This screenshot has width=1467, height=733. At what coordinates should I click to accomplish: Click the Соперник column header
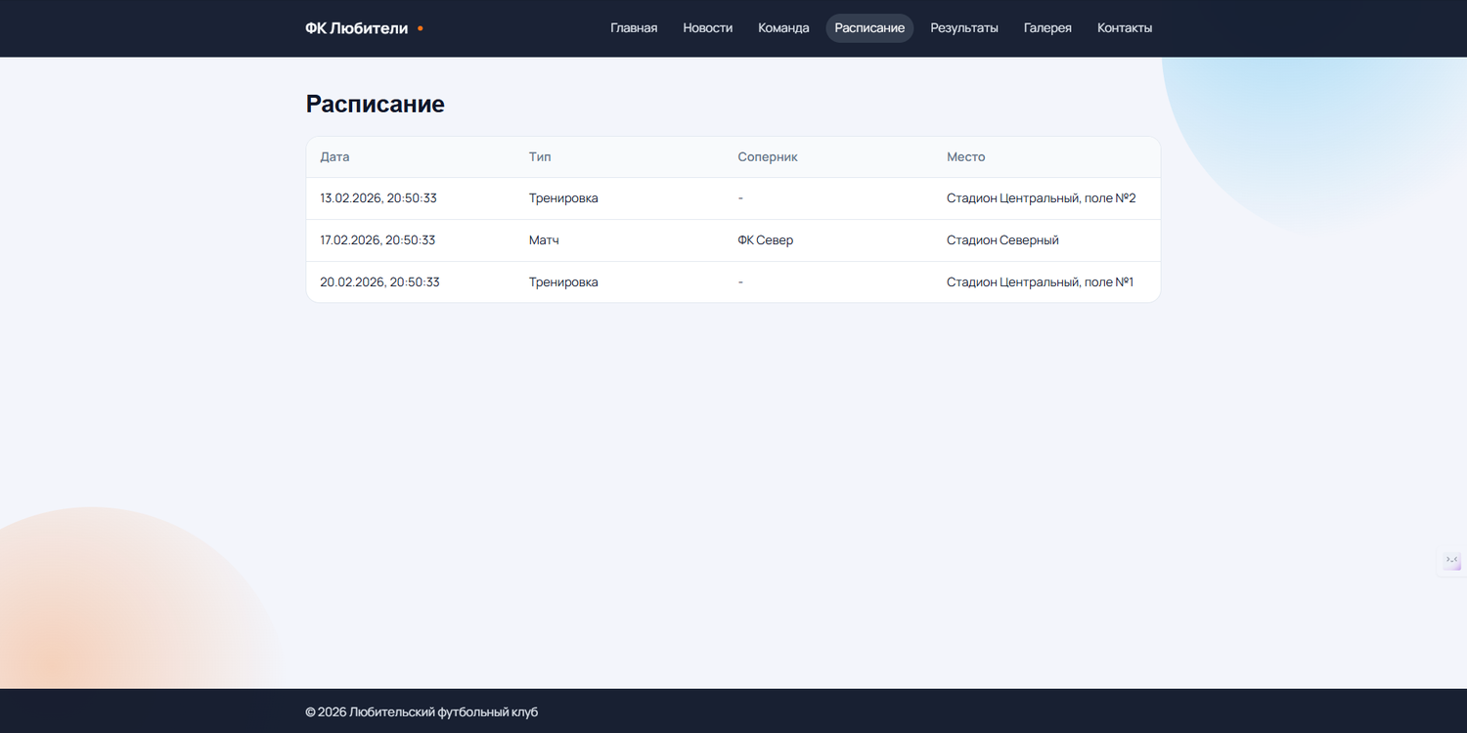(768, 157)
